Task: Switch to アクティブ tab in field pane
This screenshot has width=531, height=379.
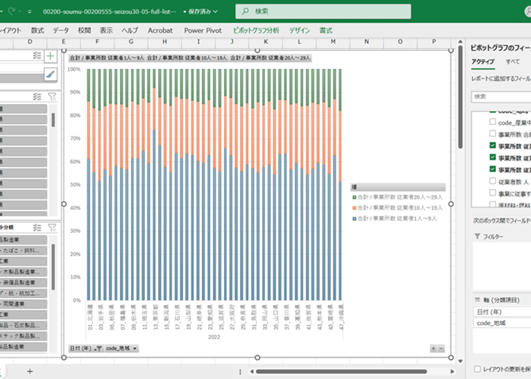Action: pos(483,61)
